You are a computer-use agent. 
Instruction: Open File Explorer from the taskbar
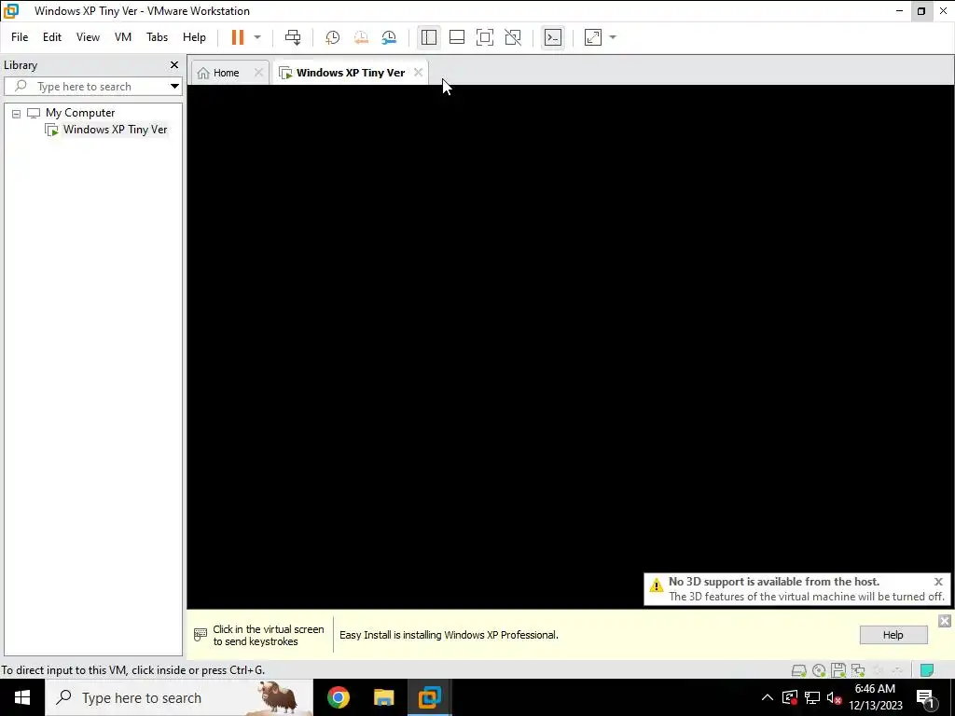(x=383, y=697)
